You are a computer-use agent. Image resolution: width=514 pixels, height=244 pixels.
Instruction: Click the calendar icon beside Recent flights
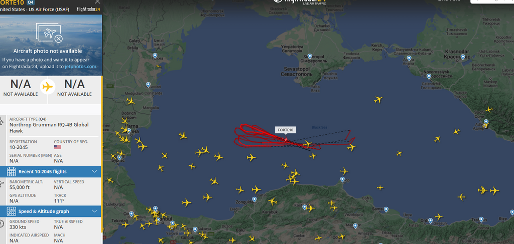(11, 171)
